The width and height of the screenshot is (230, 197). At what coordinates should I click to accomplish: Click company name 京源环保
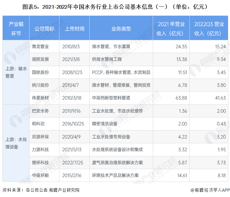(40, 137)
